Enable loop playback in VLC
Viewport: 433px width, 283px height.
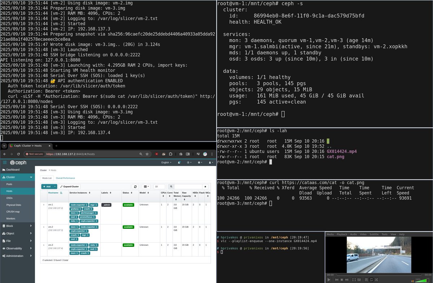372,279
